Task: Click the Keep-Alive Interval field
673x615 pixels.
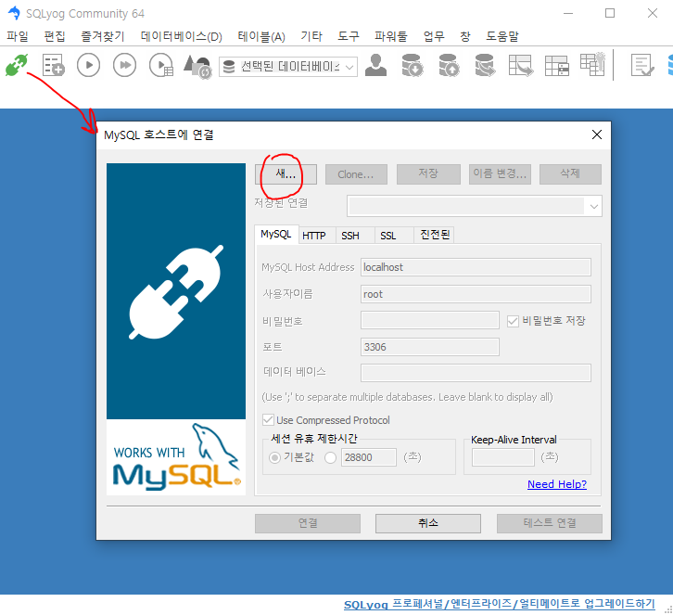Action: point(503,457)
